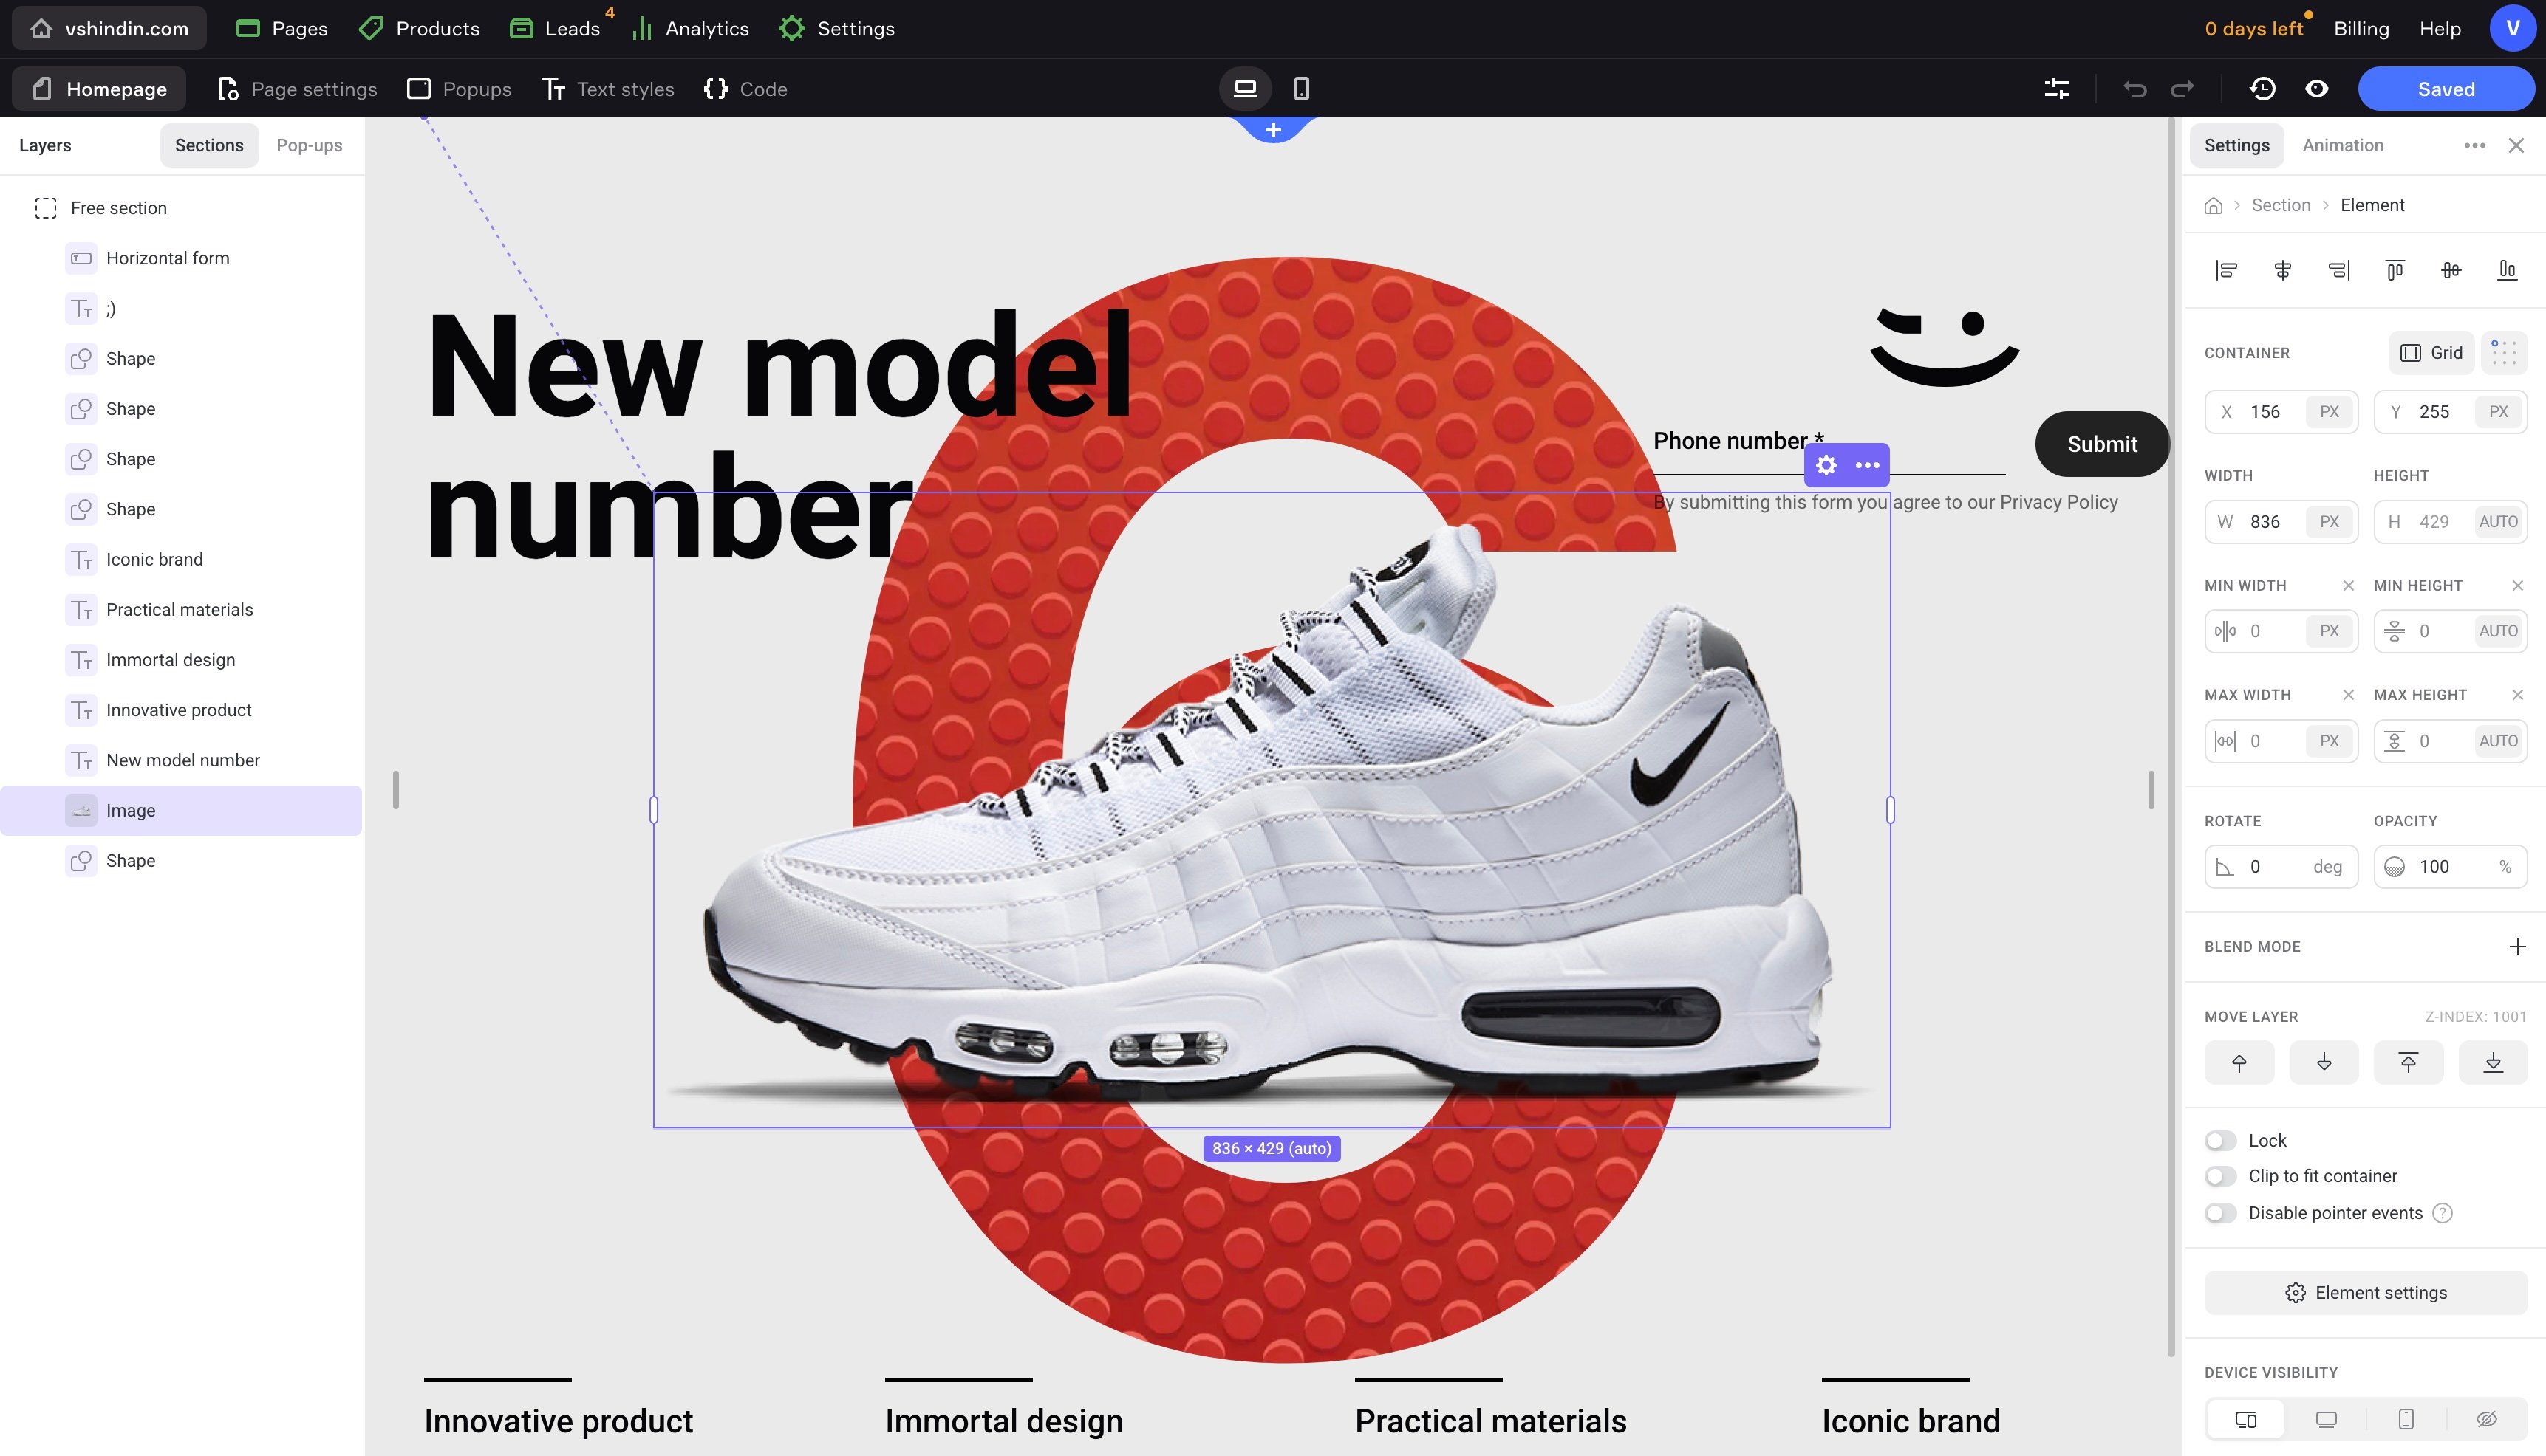Open selected image gear settings icon
The width and height of the screenshot is (2546, 1456).
point(1826,465)
